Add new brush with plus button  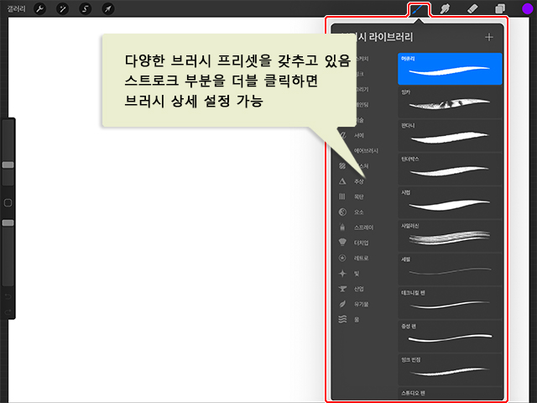[488, 37]
